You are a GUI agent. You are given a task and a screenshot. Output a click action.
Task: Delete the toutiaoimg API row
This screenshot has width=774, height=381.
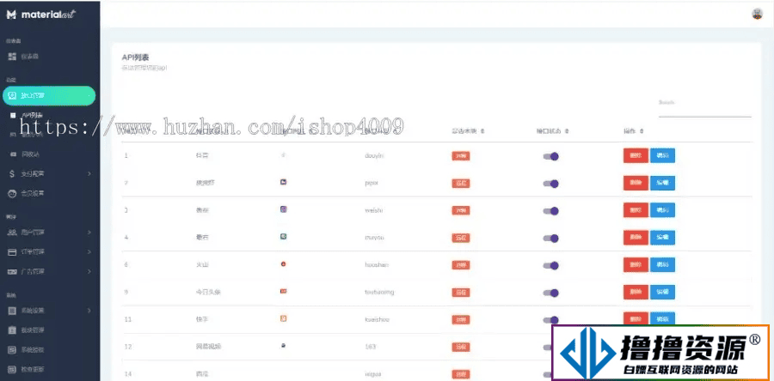point(636,293)
